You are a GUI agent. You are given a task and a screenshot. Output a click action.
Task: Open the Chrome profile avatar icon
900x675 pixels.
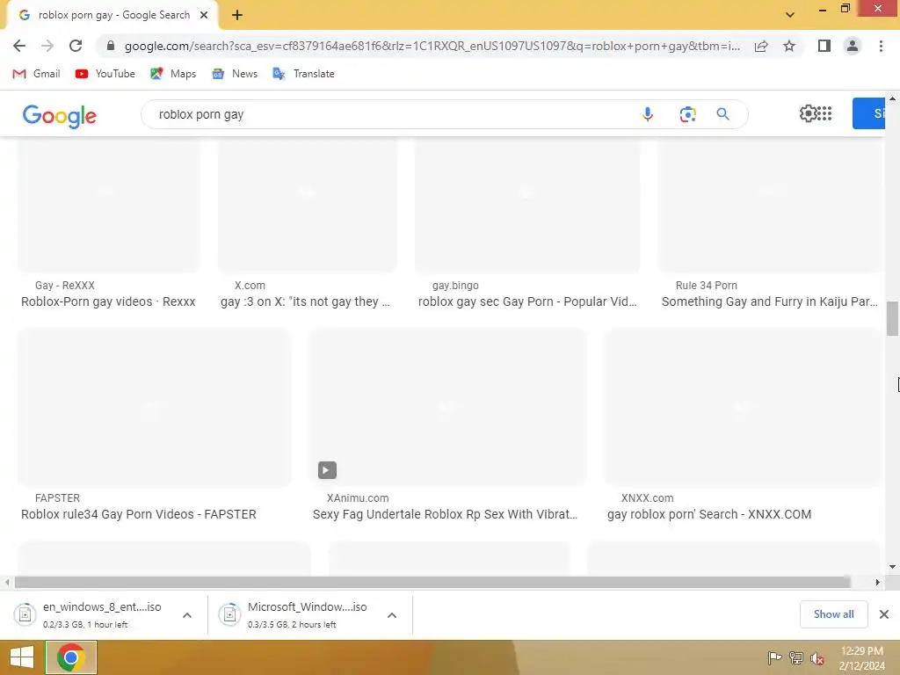tap(853, 46)
